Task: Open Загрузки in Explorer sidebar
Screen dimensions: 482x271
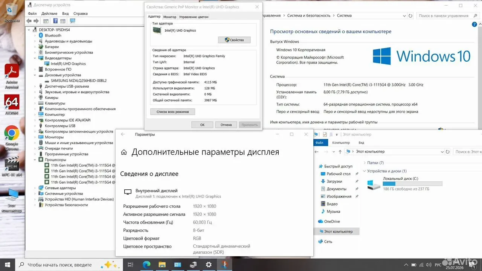Action: (x=334, y=181)
